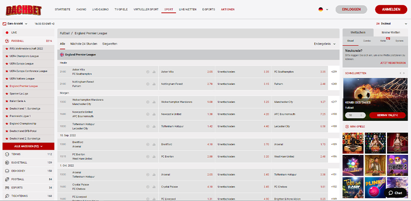Click Jetzt Registrieren link
Viewport: 411px width, 201px height.
point(393,63)
